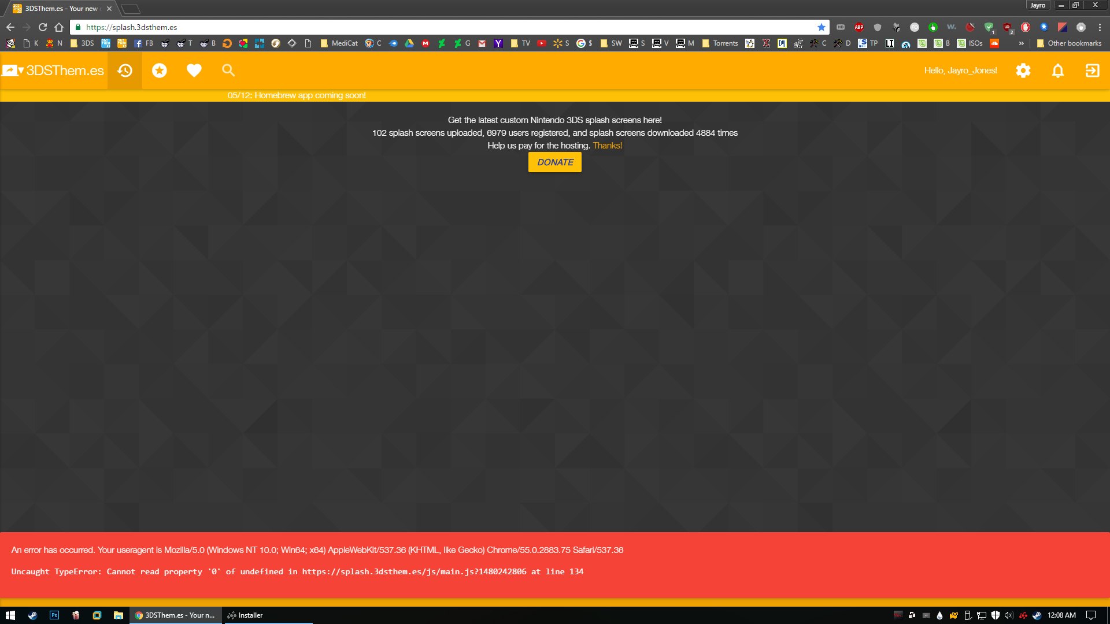The width and height of the screenshot is (1110, 624).
Task: Follow the orange Thanks! link
Action: pos(608,146)
